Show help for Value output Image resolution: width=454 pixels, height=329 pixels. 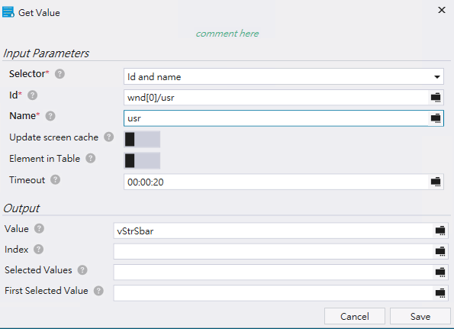[39, 228]
